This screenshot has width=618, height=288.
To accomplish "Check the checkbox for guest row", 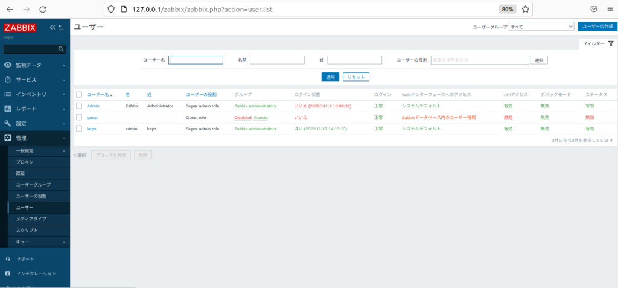I will [x=79, y=118].
